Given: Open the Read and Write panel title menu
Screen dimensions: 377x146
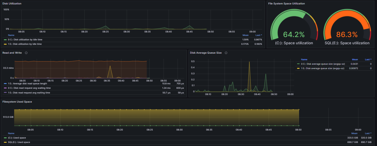Looking at the screenshot, I should click(13, 53).
